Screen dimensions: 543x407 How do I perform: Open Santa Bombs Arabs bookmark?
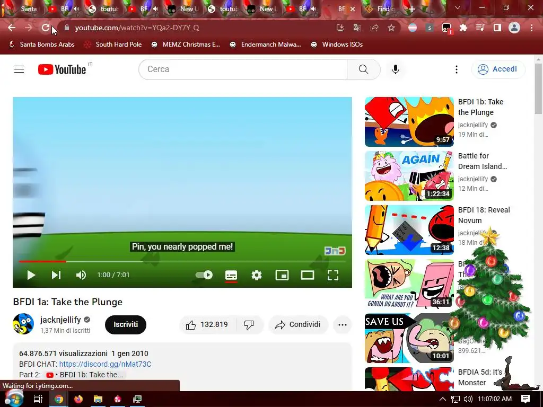tap(41, 45)
